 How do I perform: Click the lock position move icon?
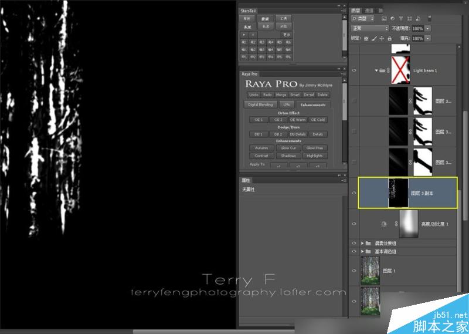tap(382, 38)
